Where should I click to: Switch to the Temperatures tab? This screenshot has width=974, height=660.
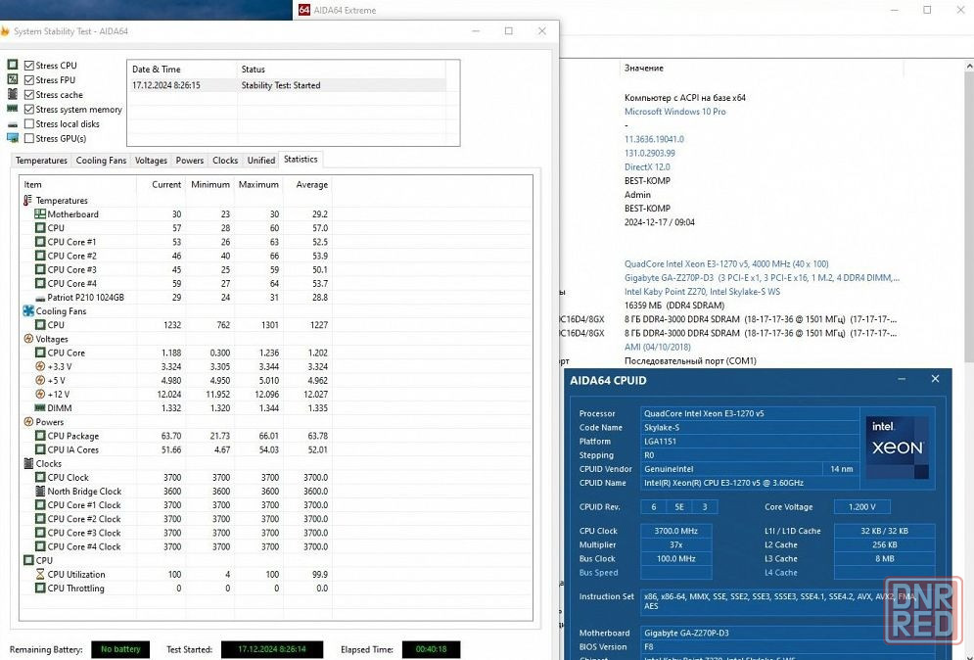click(x=41, y=161)
